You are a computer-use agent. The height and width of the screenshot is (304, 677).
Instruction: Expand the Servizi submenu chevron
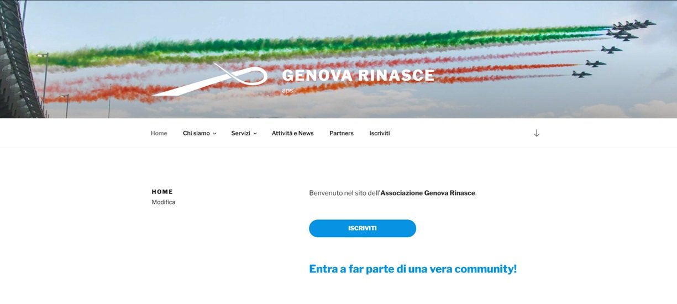255,134
